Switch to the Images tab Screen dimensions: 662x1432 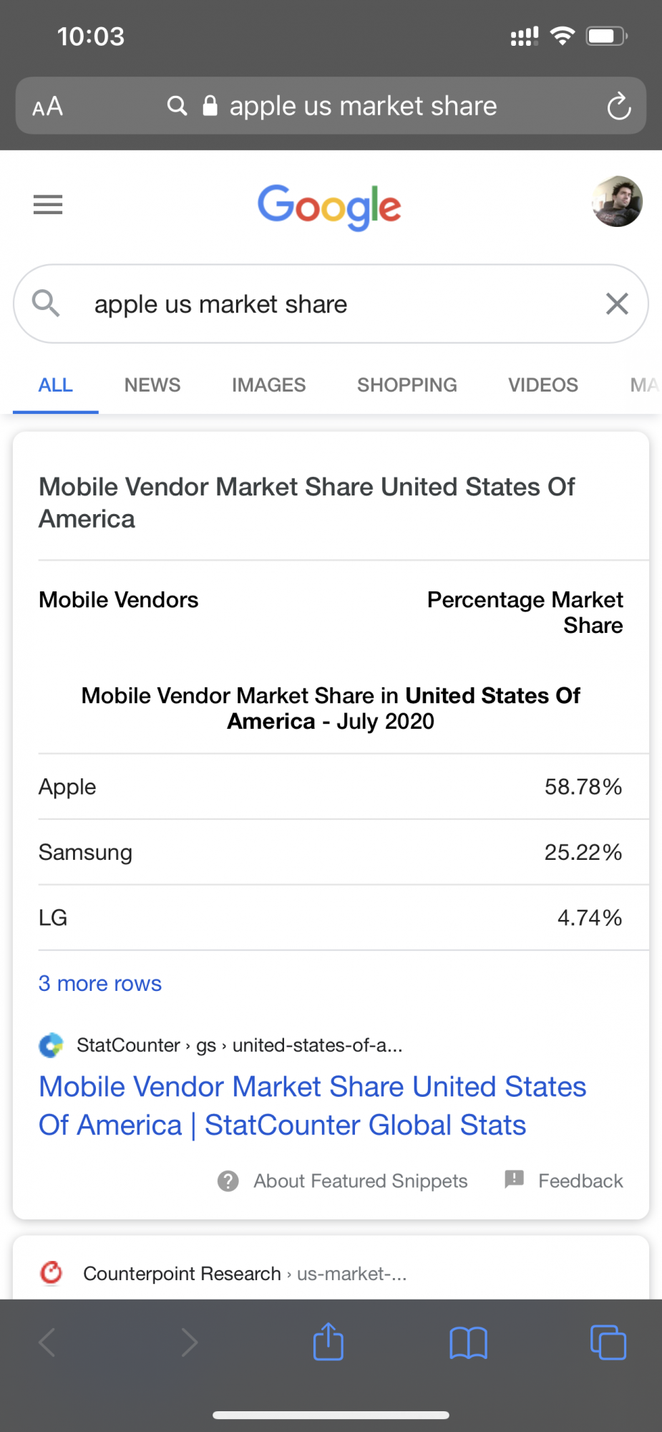[268, 385]
